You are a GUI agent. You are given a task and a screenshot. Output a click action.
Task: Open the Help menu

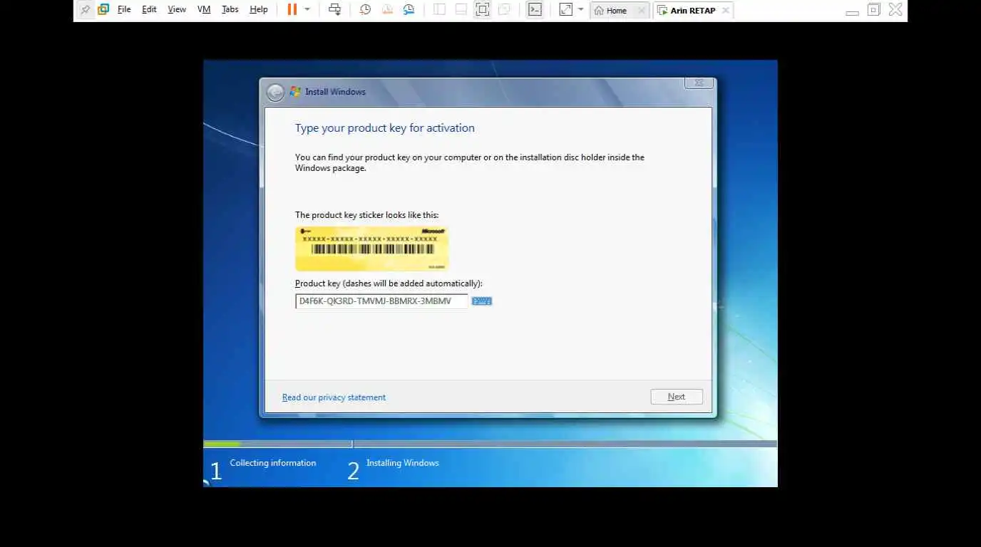point(259,10)
